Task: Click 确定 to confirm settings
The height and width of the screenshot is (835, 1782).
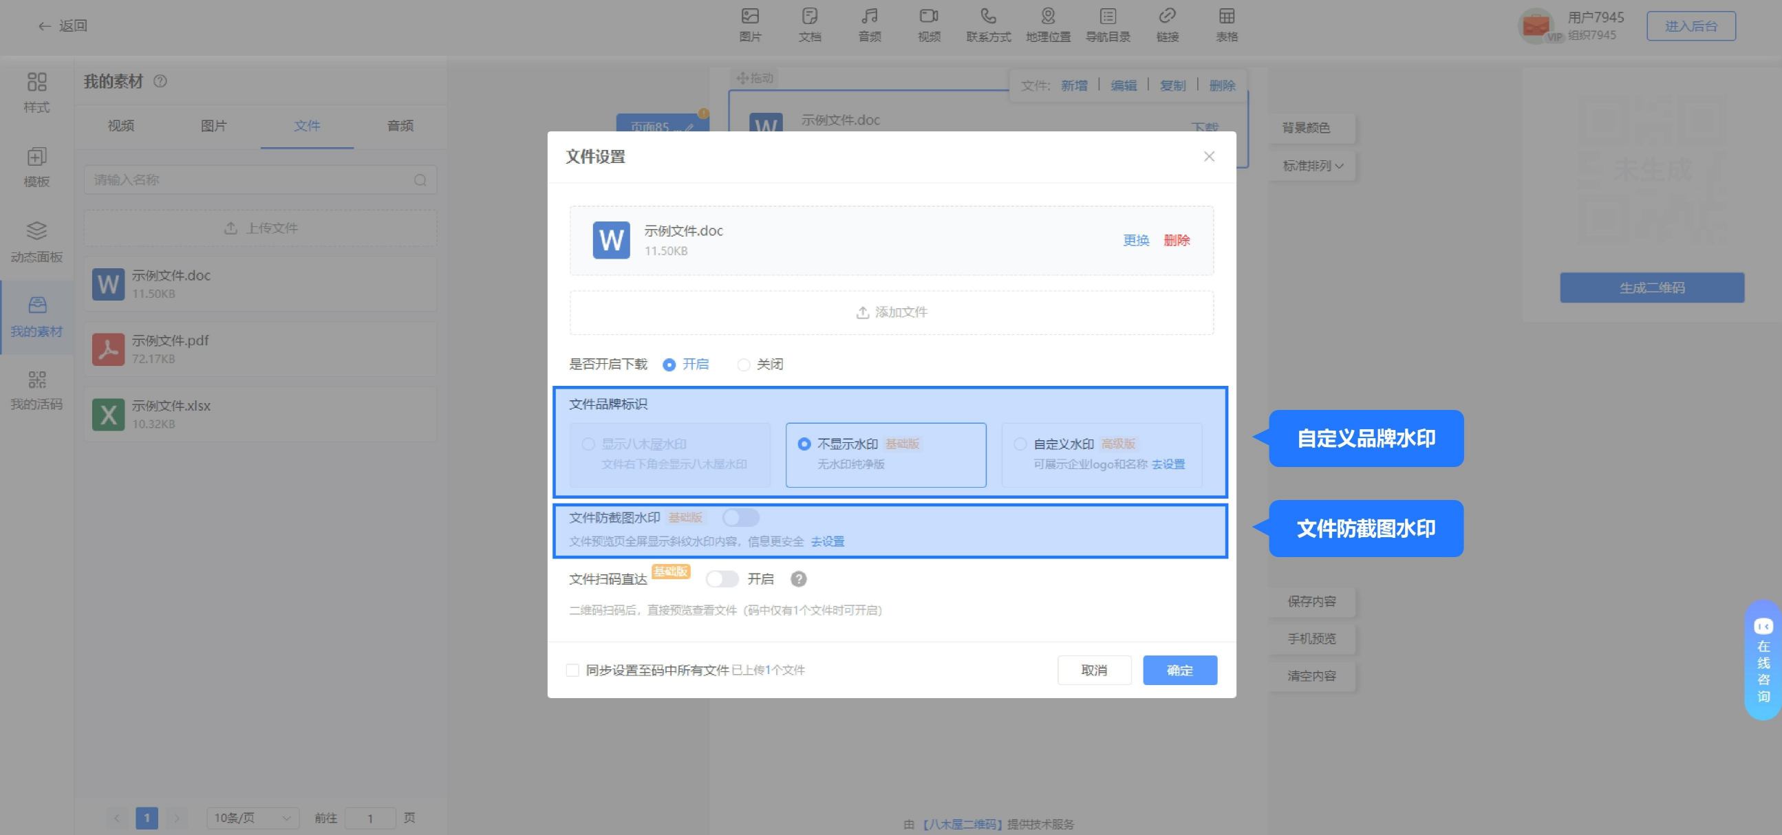Action: tap(1179, 671)
